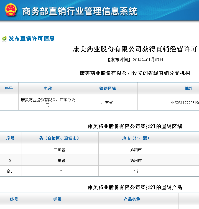Click the 设立的省级直销分支机构 table title
199x209 pixels.
click(135, 73)
